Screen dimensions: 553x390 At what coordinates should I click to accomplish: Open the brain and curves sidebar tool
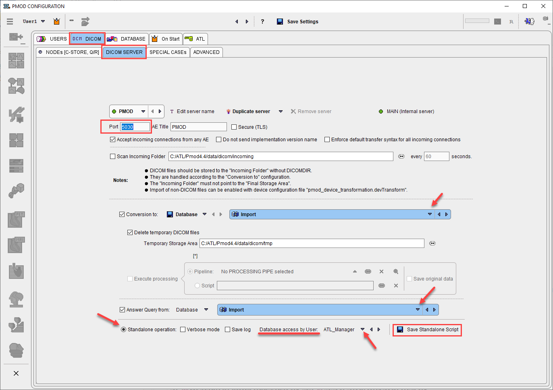point(17,86)
